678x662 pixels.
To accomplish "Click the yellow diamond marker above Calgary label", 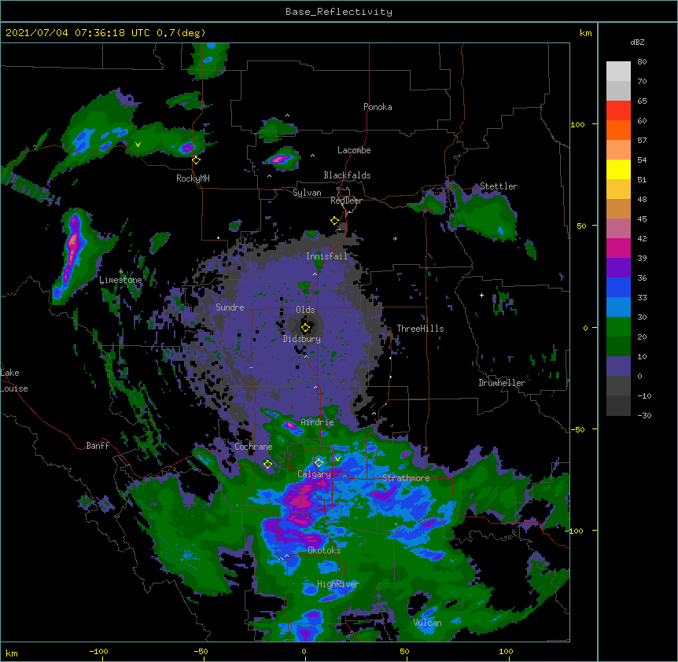I will tap(319, 463).
